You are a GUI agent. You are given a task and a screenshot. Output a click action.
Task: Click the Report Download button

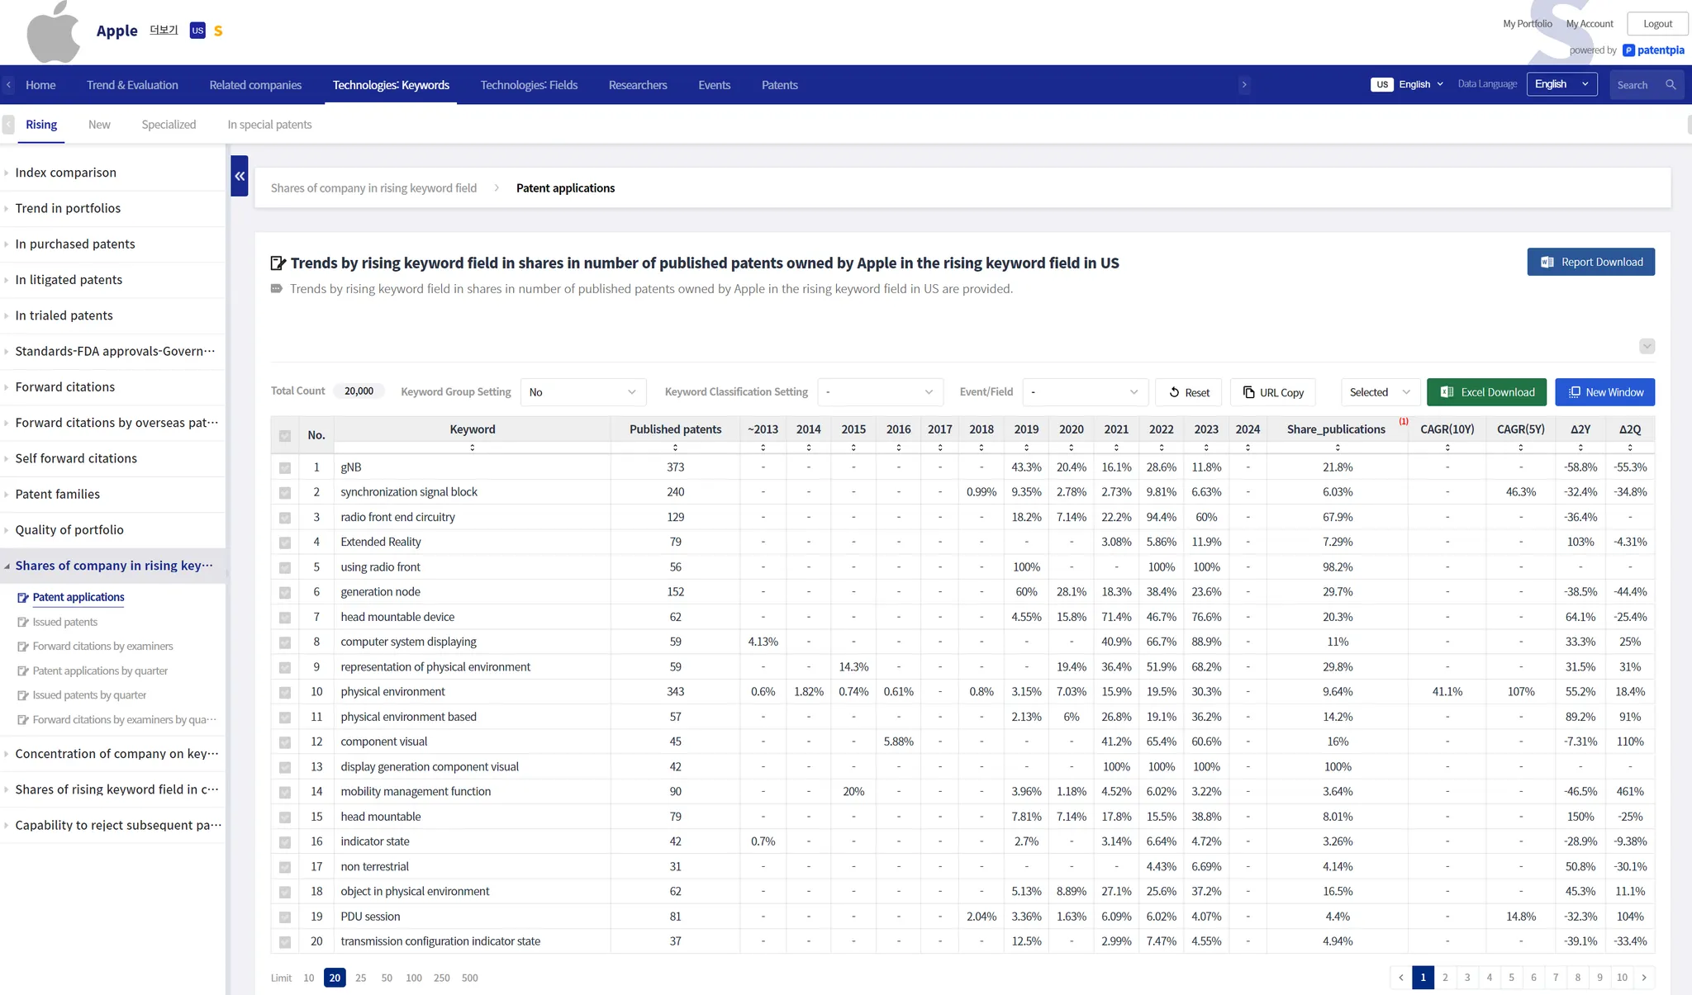[1590, 262]
